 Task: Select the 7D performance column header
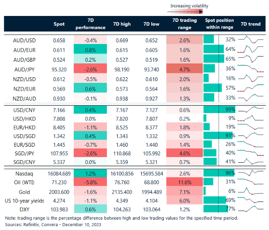(90, 24)
